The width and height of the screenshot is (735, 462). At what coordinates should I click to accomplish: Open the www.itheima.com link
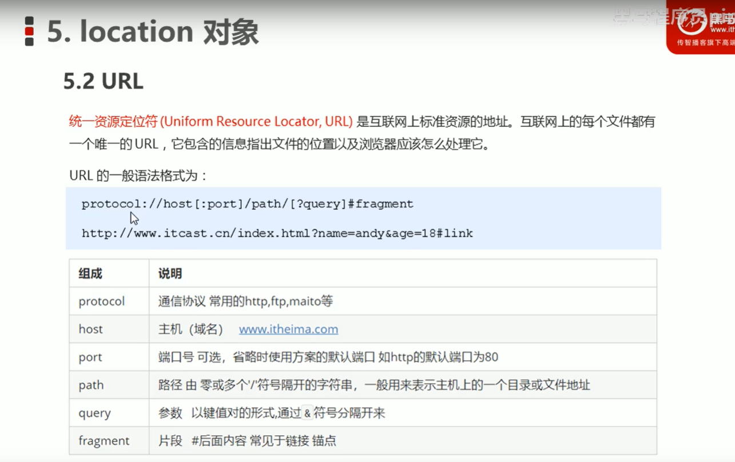coord(288,329)
